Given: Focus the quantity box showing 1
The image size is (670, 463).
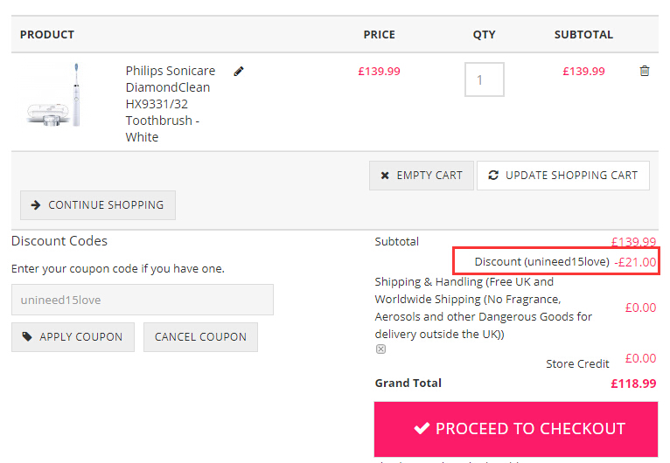Looking at the screenshot, I should click(484, 79).
